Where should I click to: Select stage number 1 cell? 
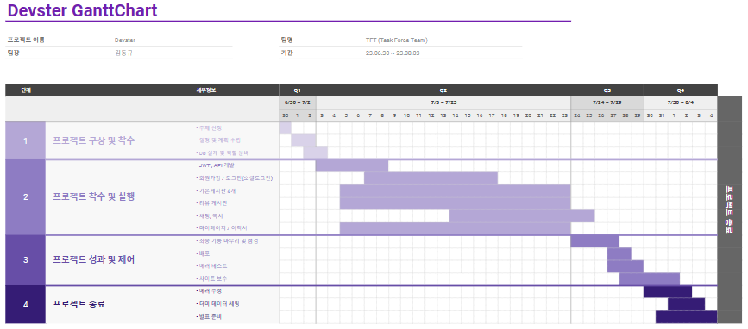click(25, 140)
